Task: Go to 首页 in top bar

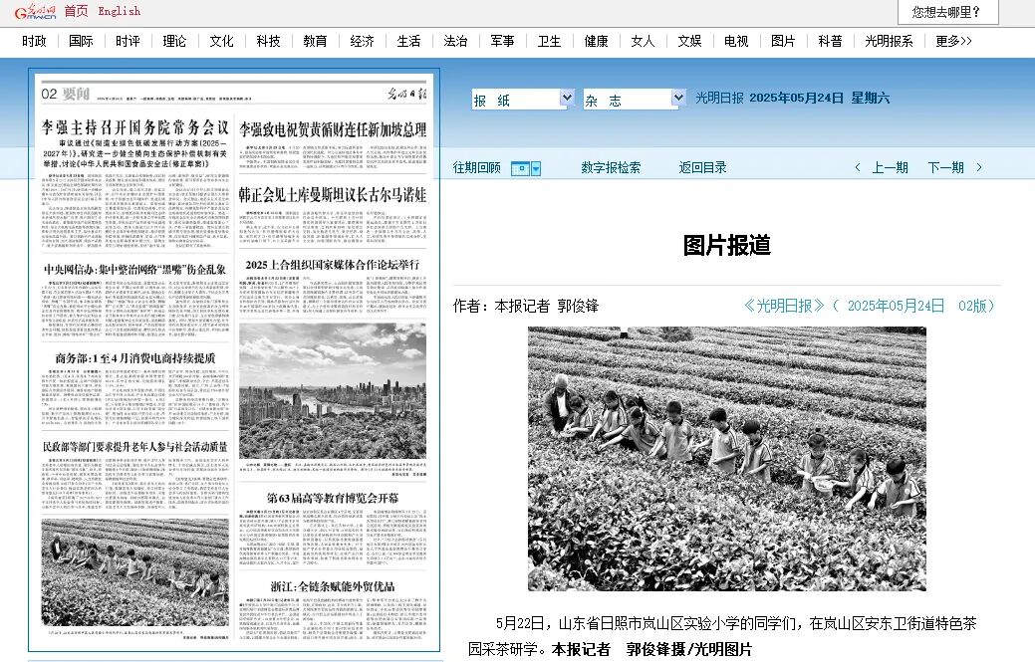Action: (x=76, y=11)
